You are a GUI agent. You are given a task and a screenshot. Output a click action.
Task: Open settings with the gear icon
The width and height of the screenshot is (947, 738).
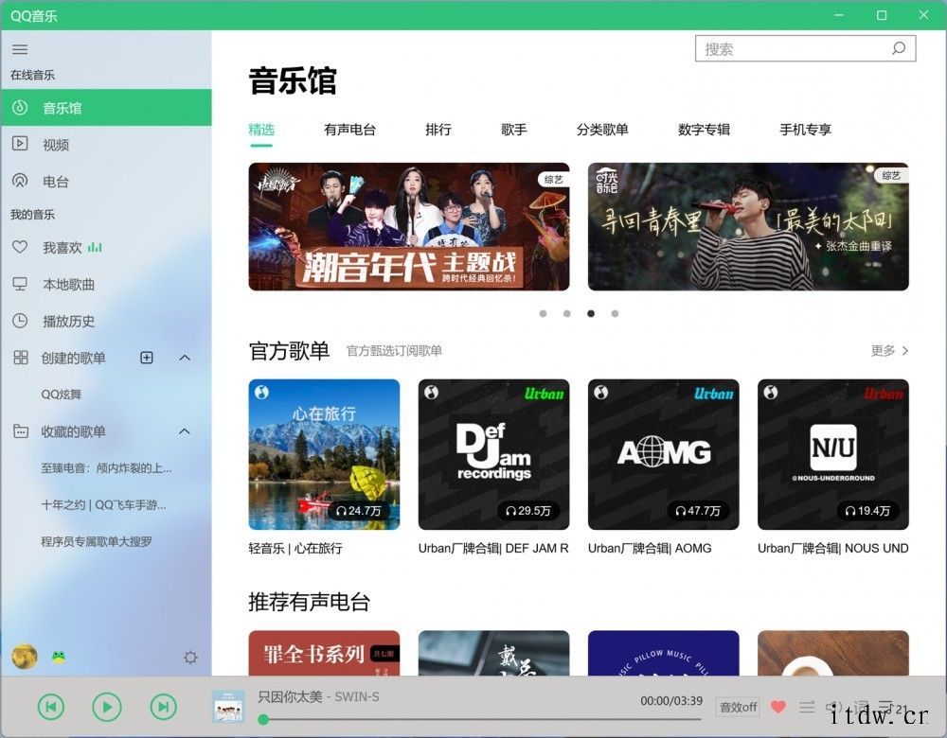[191, 658]
